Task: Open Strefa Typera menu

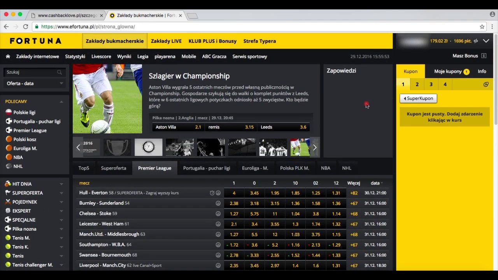Action: [260, 41]
